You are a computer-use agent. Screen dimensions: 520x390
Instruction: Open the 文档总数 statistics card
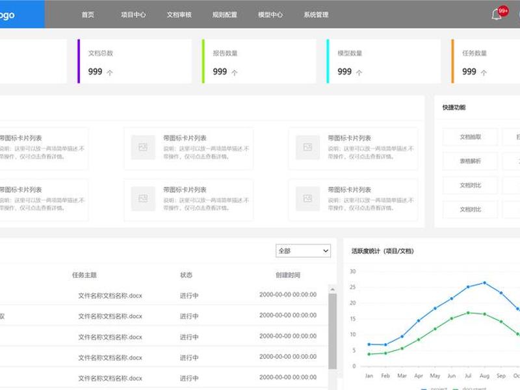coord(135,61)
